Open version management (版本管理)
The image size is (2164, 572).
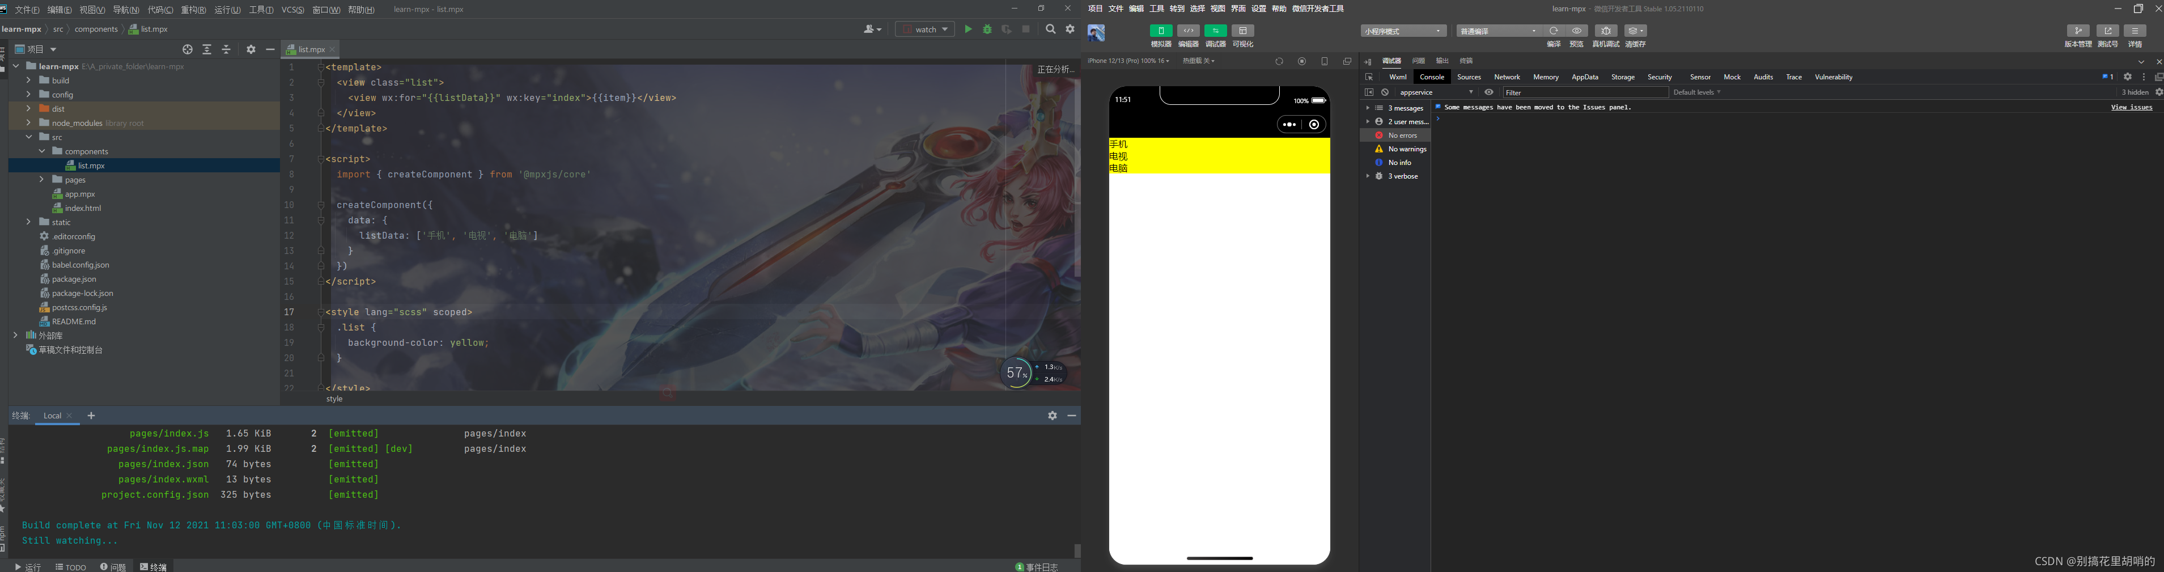click(x=2078, y=31)
